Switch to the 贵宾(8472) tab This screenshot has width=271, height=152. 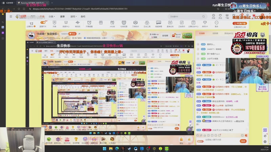click(229, 33)
